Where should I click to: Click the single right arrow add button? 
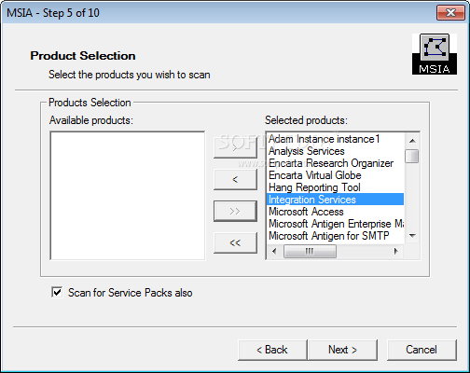click(235, 148)
